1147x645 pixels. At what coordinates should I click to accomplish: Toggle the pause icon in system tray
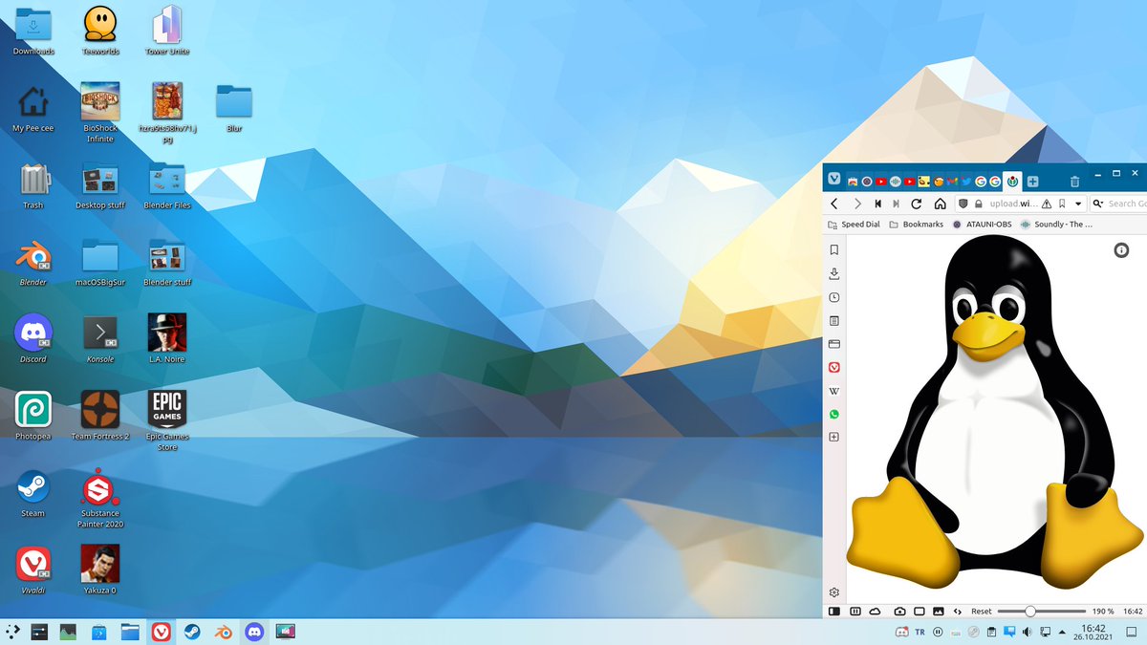pos(938,632)
